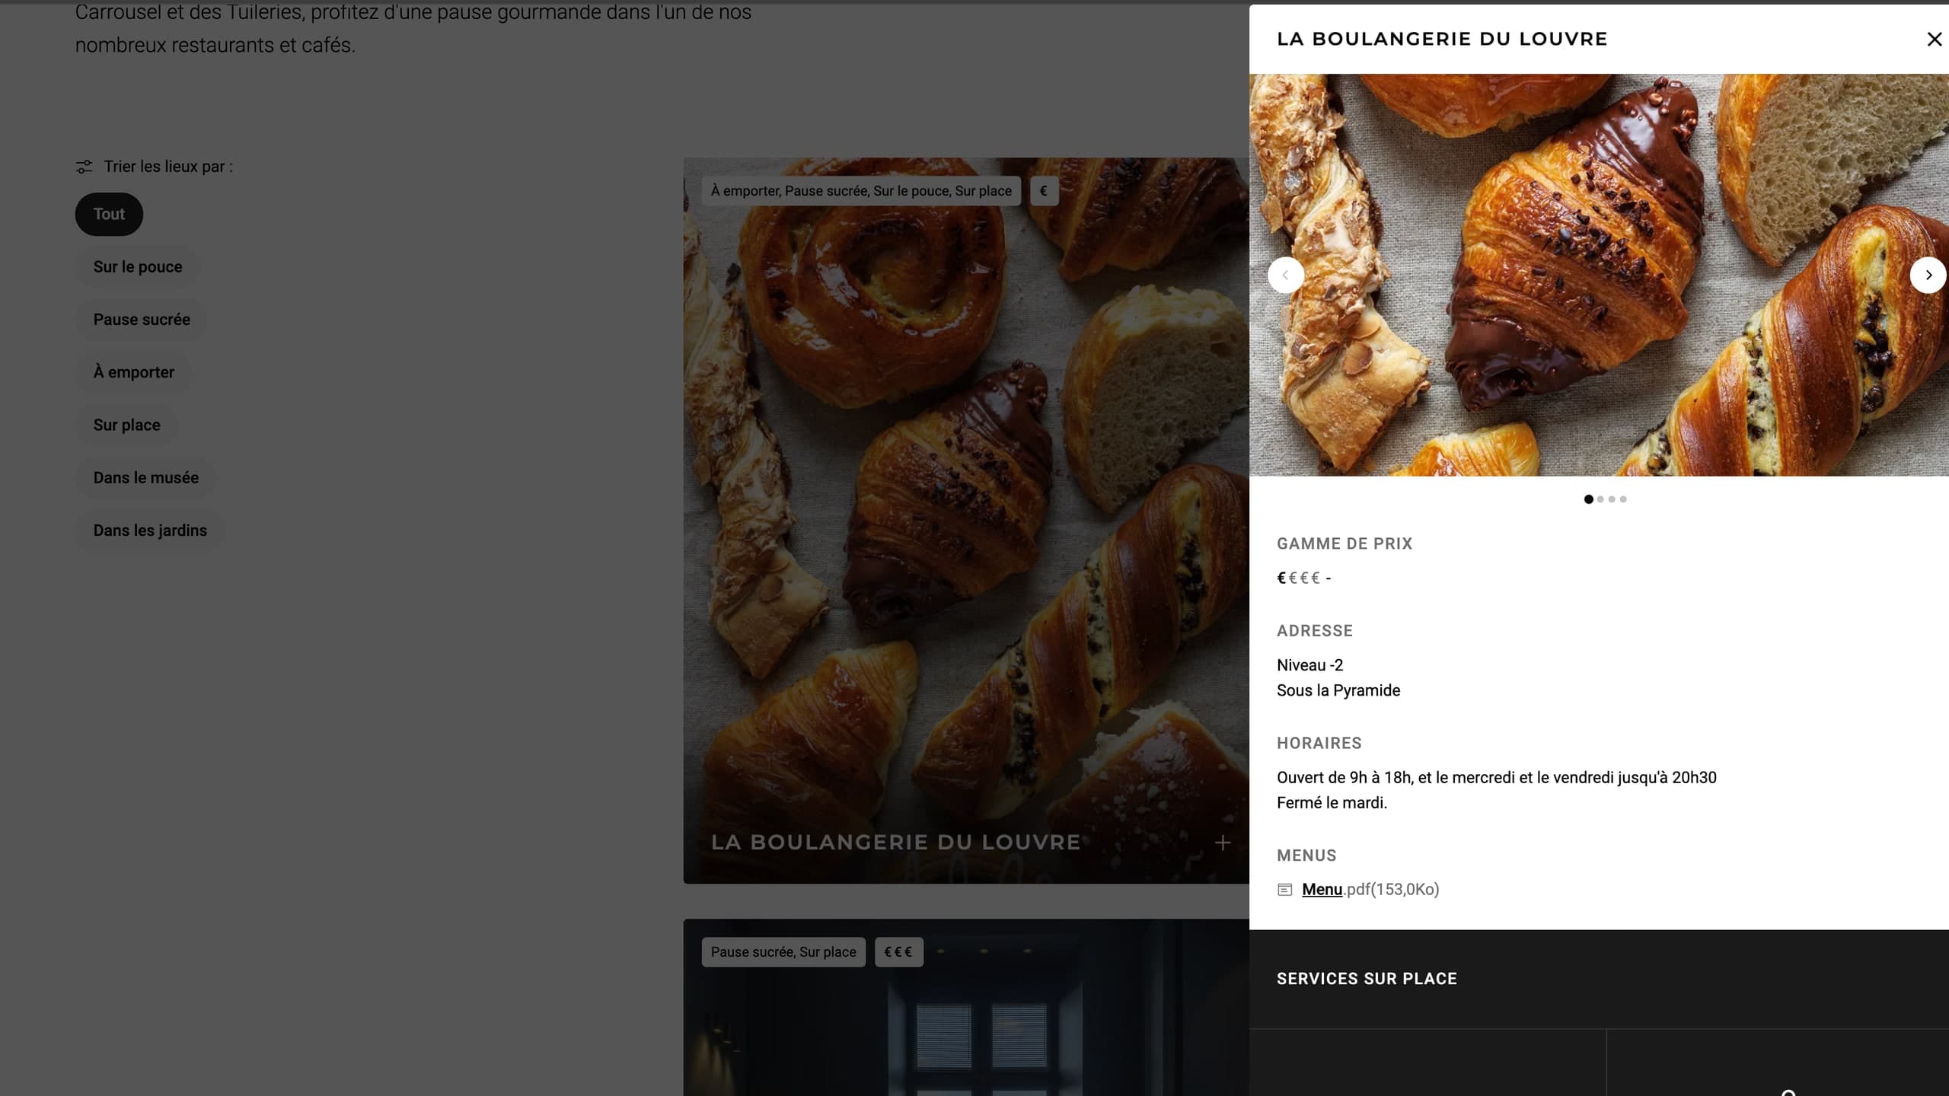Close the La Boulangerie du Louvre panel
This screenshot has width=1949, height=1096.
(1934, 39)
